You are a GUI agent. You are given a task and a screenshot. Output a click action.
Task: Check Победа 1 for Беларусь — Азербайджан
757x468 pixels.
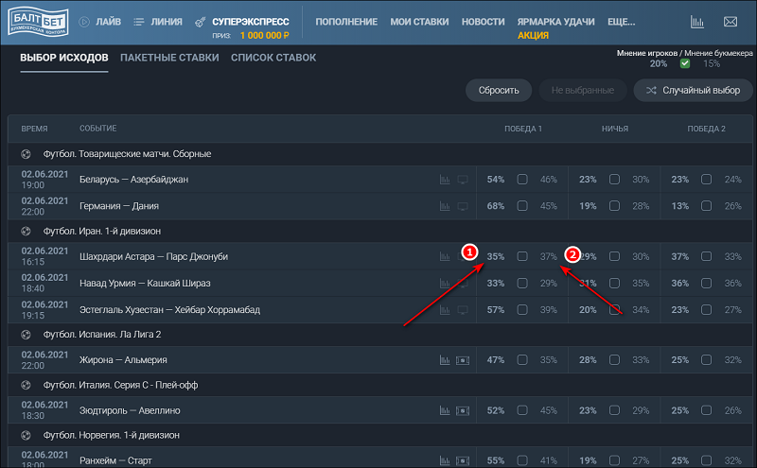coord(522,179)
